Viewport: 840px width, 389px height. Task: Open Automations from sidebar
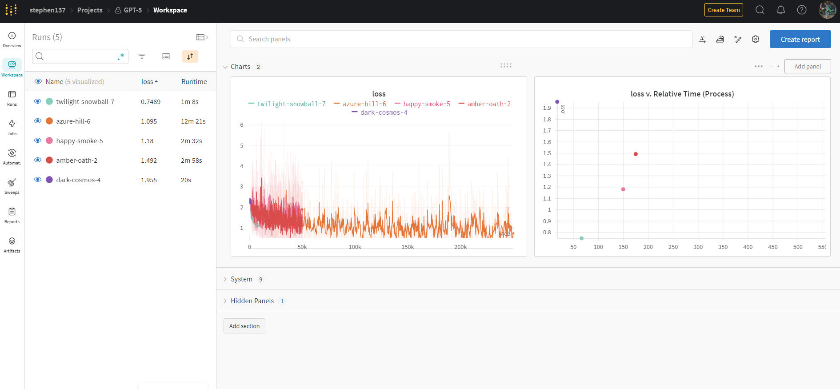(x=12, y=157)
